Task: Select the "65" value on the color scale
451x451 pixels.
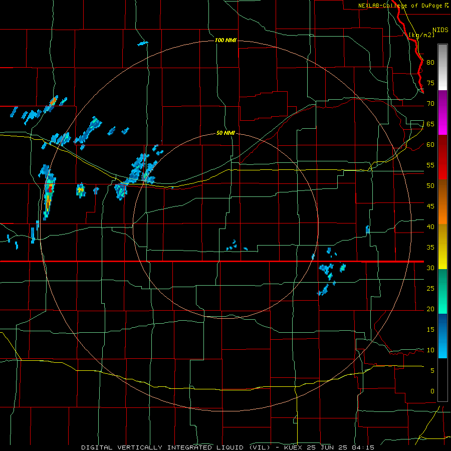Action: [430, 124]
